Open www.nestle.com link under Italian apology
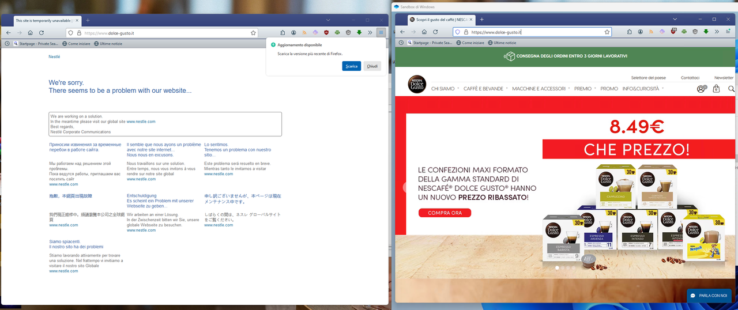 point(63,271)
